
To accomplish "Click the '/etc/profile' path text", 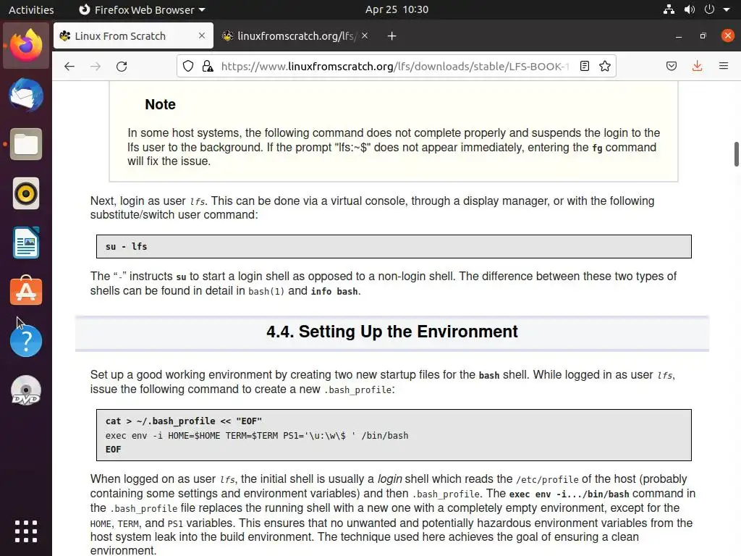I will coord(547,480).
